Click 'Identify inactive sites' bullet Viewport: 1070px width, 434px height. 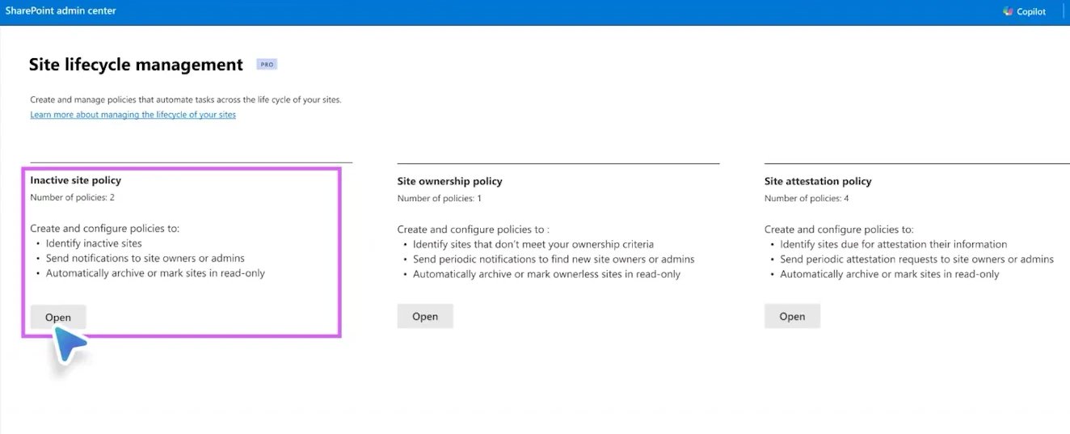tap(94, 243)
